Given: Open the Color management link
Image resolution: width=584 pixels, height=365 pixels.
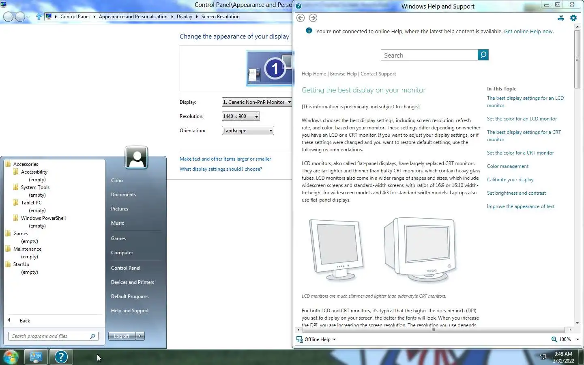Looking at the screenshot, I should (x=508, y=166).
